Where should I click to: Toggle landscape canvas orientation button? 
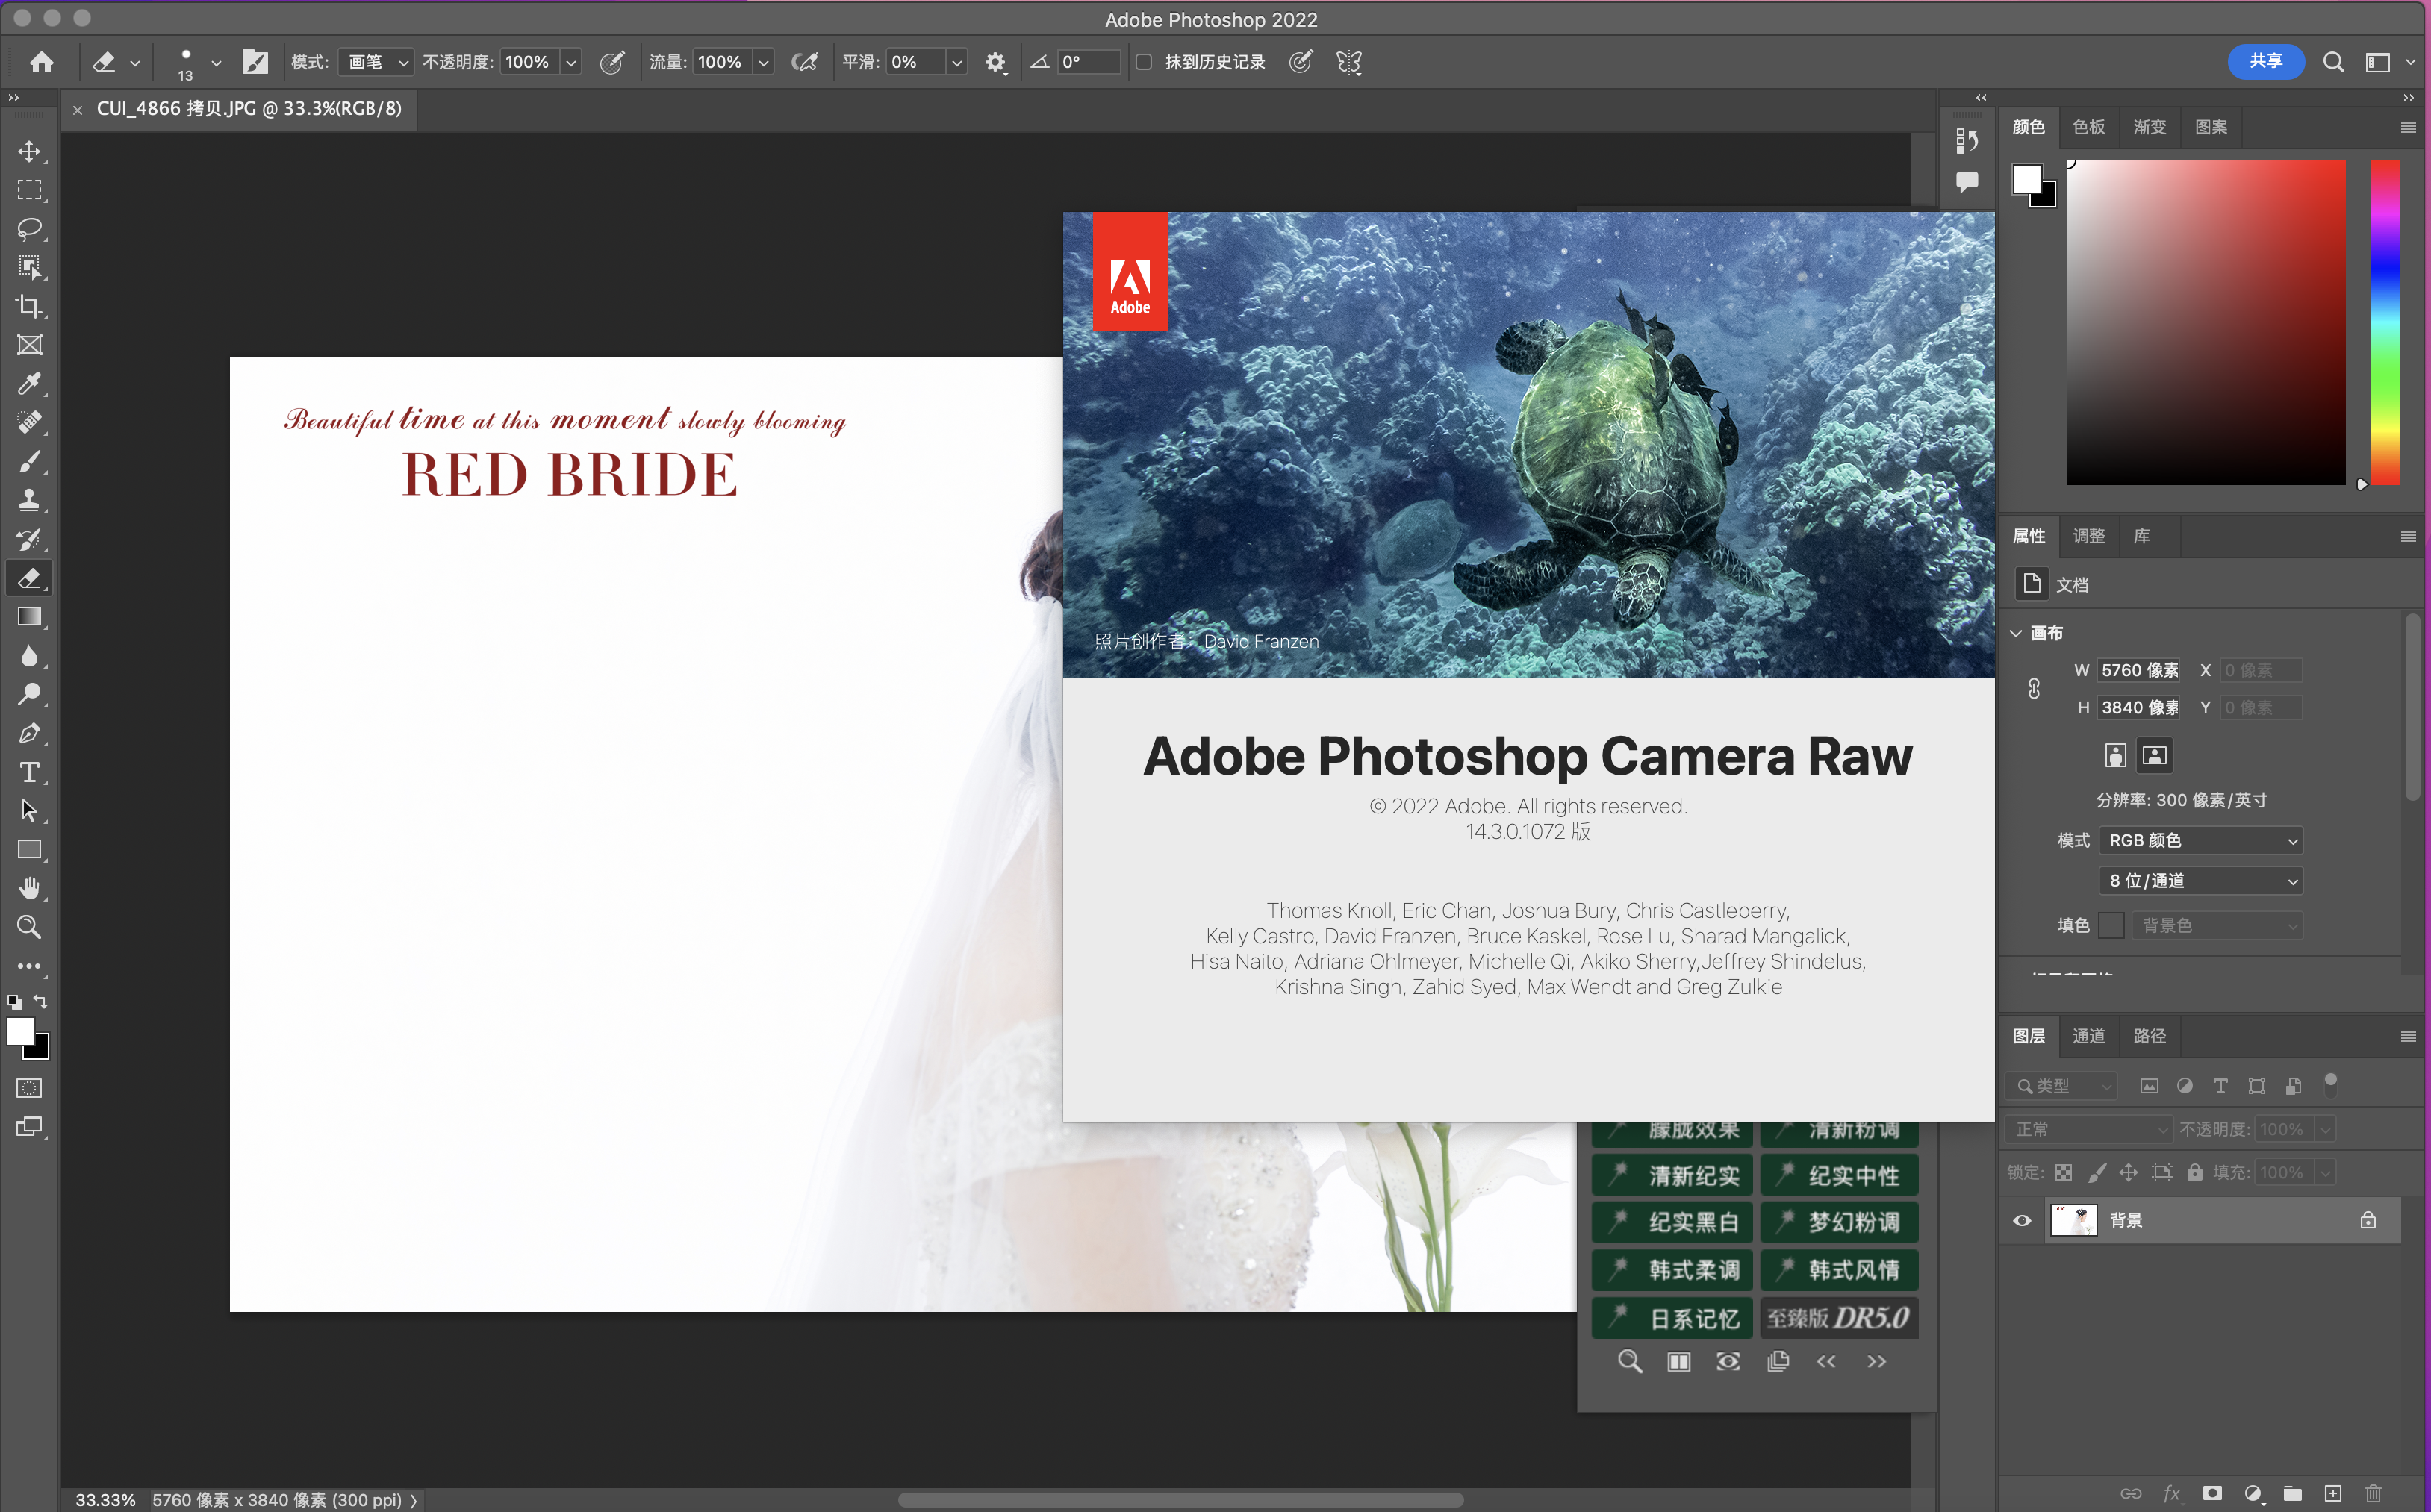[2155, 755]
